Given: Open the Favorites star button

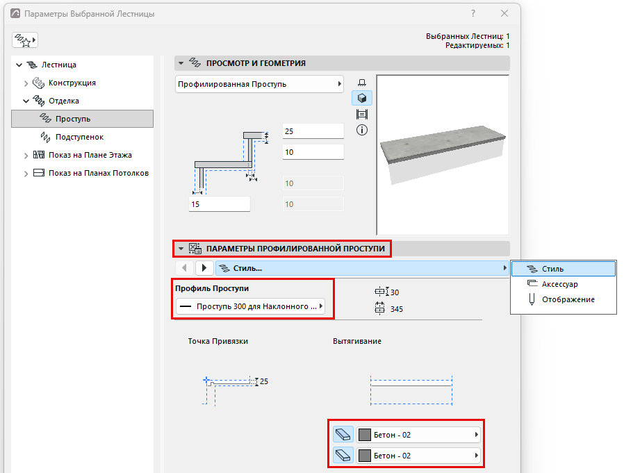Looking at the screenshot, I should (25, 40).
